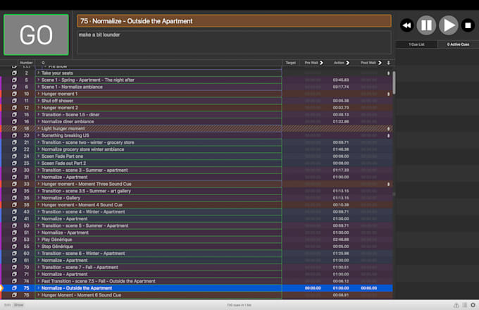Expand cue 5 Scene 1 - Spring
Screen dimensions: 479x310
(39, 80)
